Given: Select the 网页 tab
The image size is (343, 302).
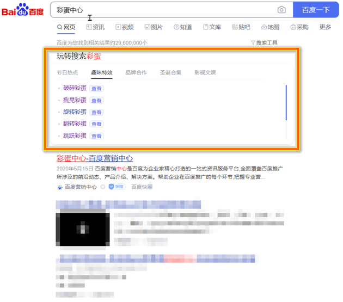Looking at the screenshot, I should coord(66,27).
